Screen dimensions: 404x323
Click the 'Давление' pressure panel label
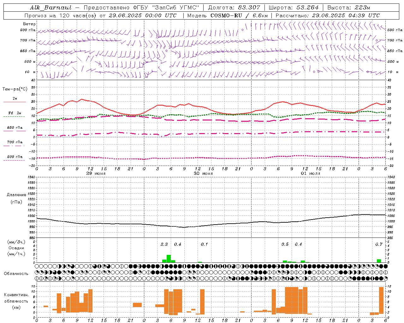(x=16, y=195)
